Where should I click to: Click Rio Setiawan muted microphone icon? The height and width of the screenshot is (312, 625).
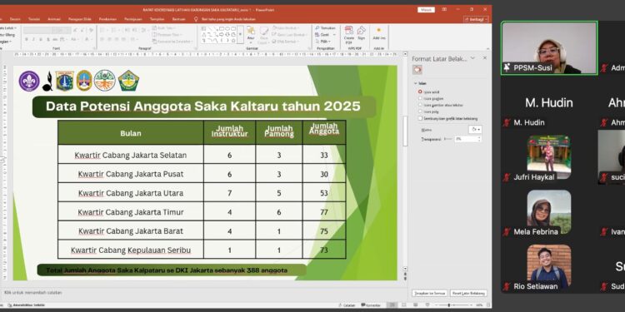(507, 286)
